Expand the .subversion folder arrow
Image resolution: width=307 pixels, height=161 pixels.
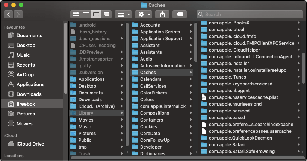(122, 72)
